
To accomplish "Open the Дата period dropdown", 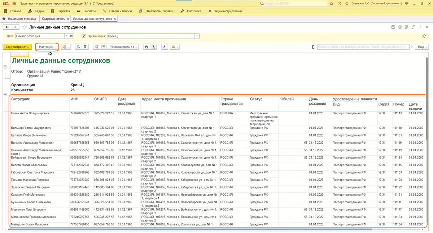I will [x=66, y=36].
